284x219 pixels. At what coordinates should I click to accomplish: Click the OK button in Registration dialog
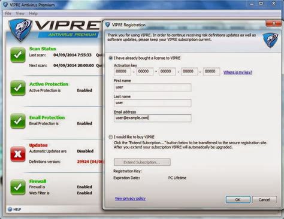238,200
